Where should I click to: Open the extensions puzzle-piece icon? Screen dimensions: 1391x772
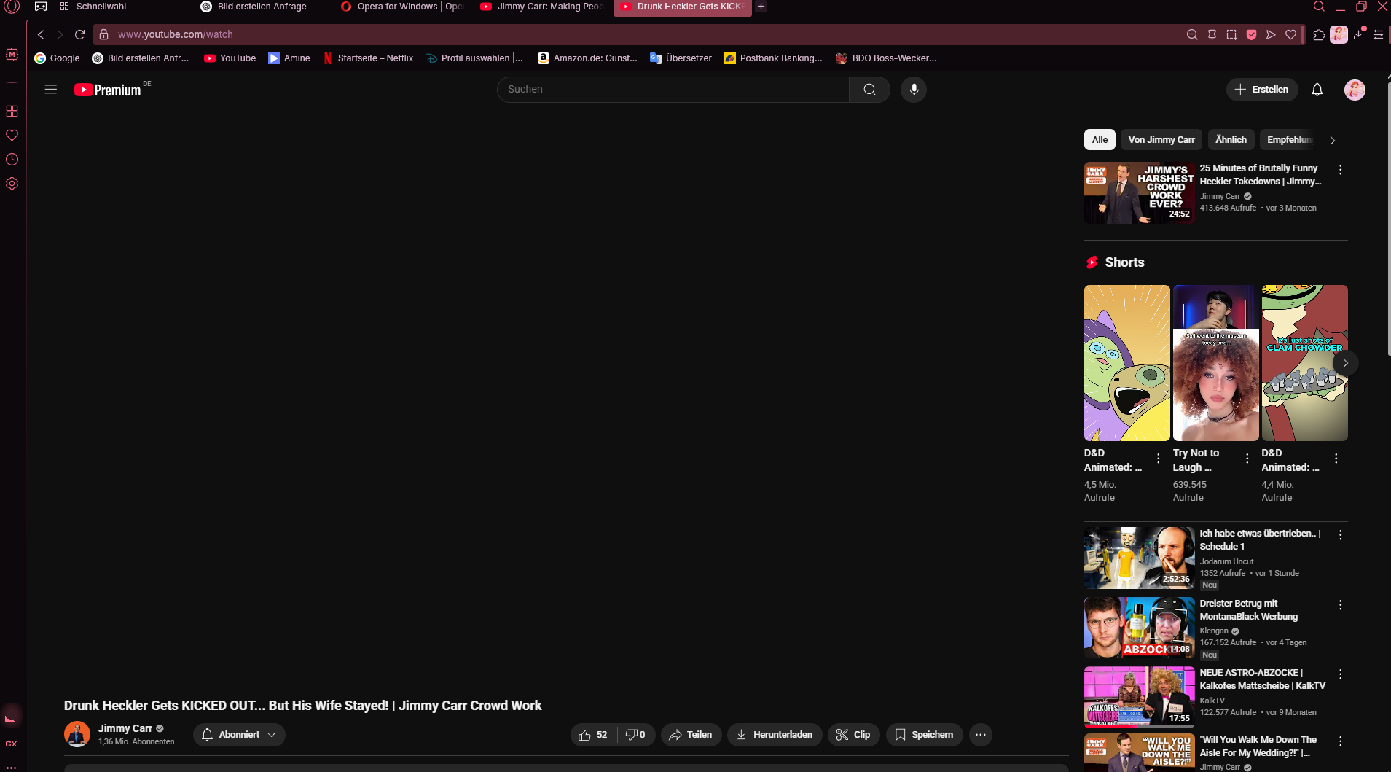pos(1319,34)
